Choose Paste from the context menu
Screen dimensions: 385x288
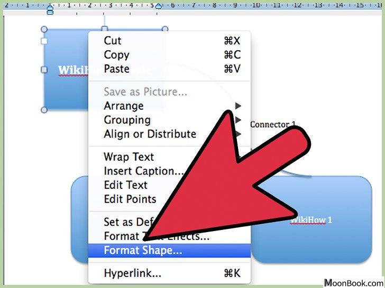[x=169, y=69]
